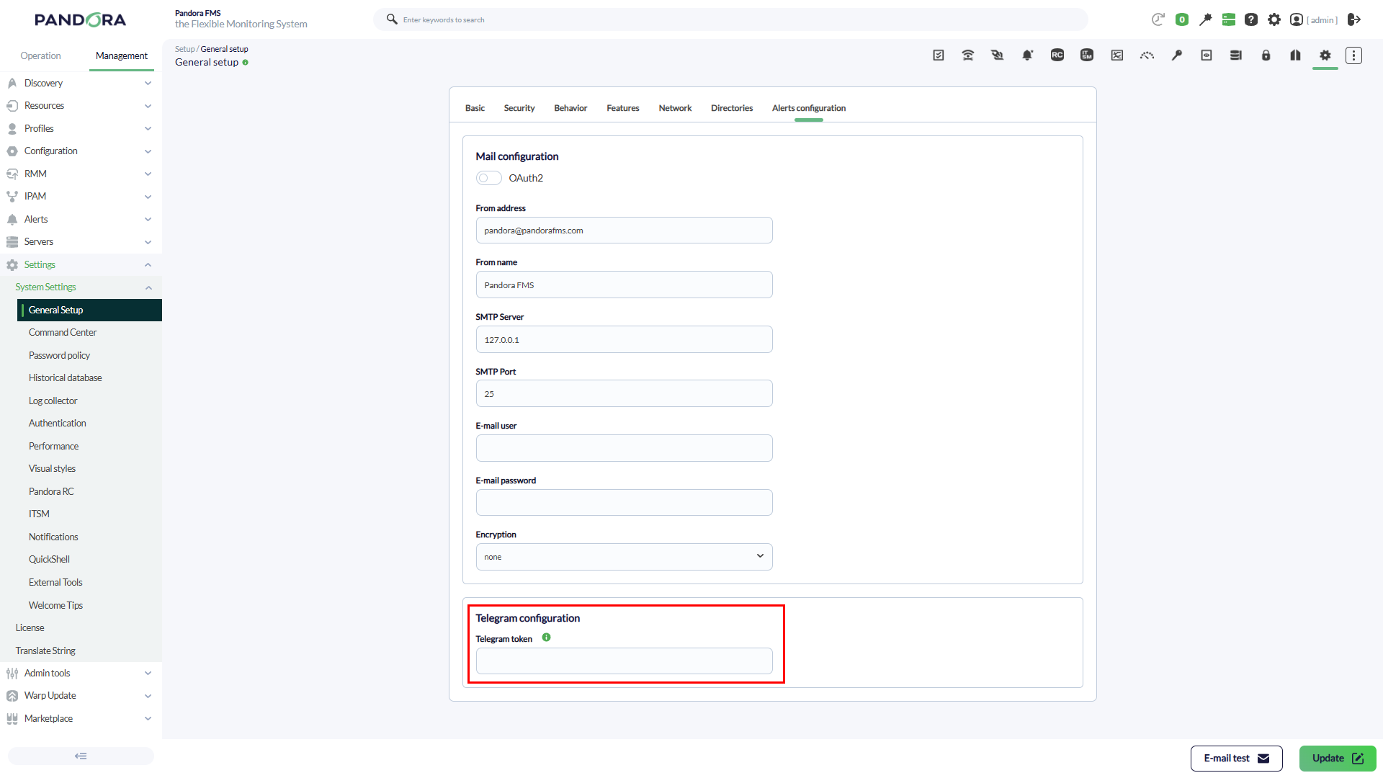Click the Telegram token info icon

coord(546,638)
